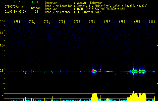The image size is (158, 101).
Task: Click the 0.9 kHz frequency label
Action: [x=2, y=58]
